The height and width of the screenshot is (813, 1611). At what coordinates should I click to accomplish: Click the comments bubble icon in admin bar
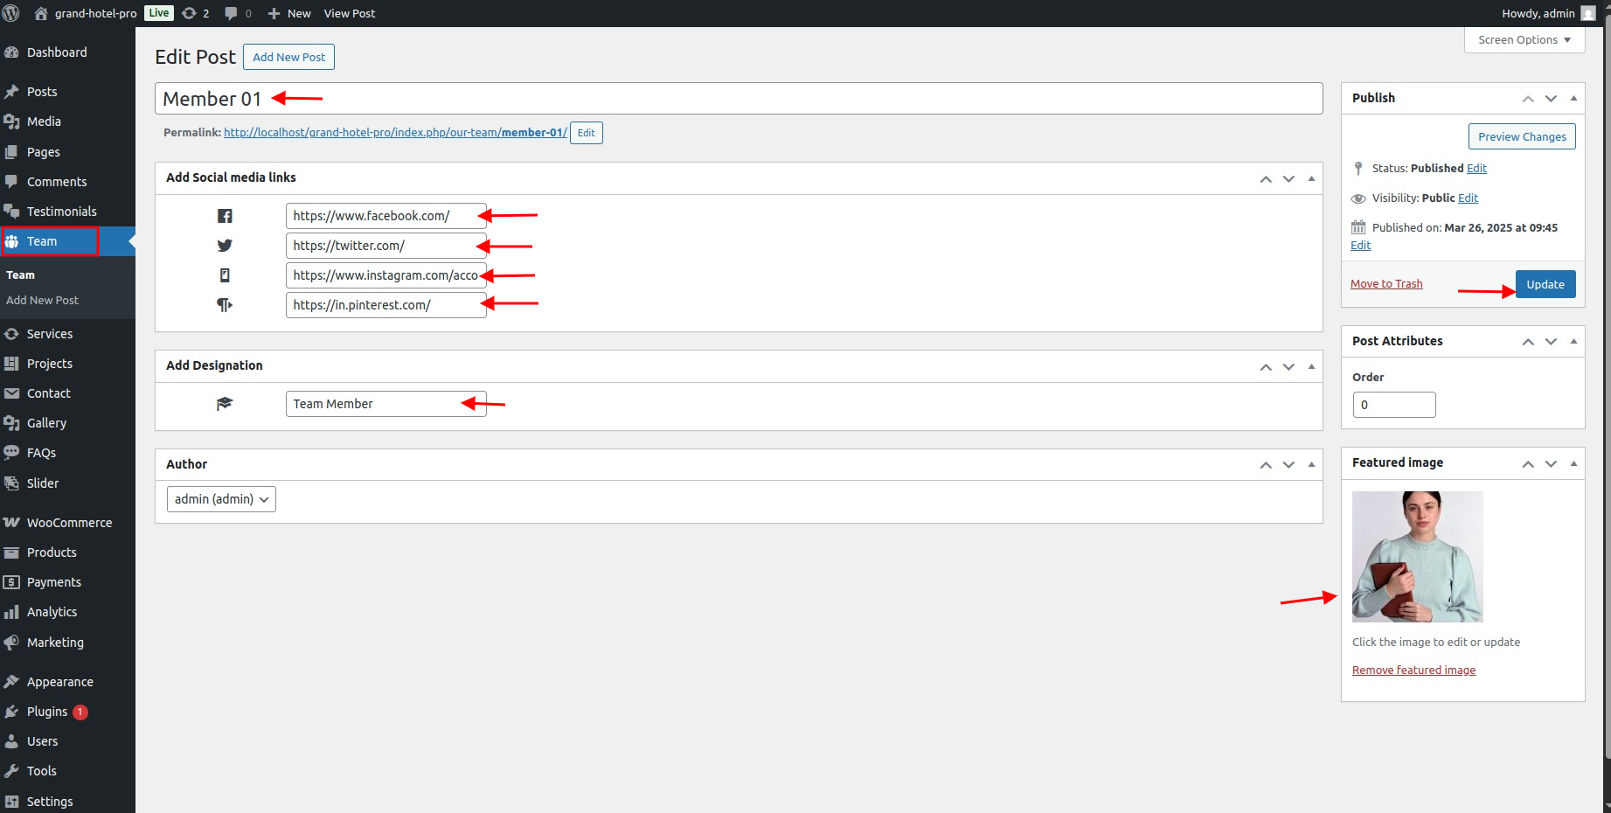click(x=231, y=13)
